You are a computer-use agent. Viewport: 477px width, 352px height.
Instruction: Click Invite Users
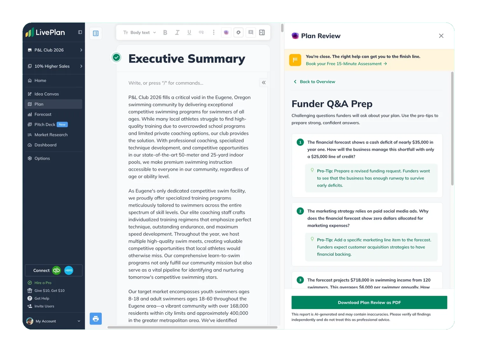41,306
